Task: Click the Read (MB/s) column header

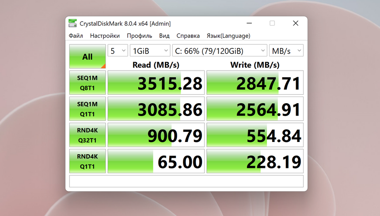Action: [156, 65]
